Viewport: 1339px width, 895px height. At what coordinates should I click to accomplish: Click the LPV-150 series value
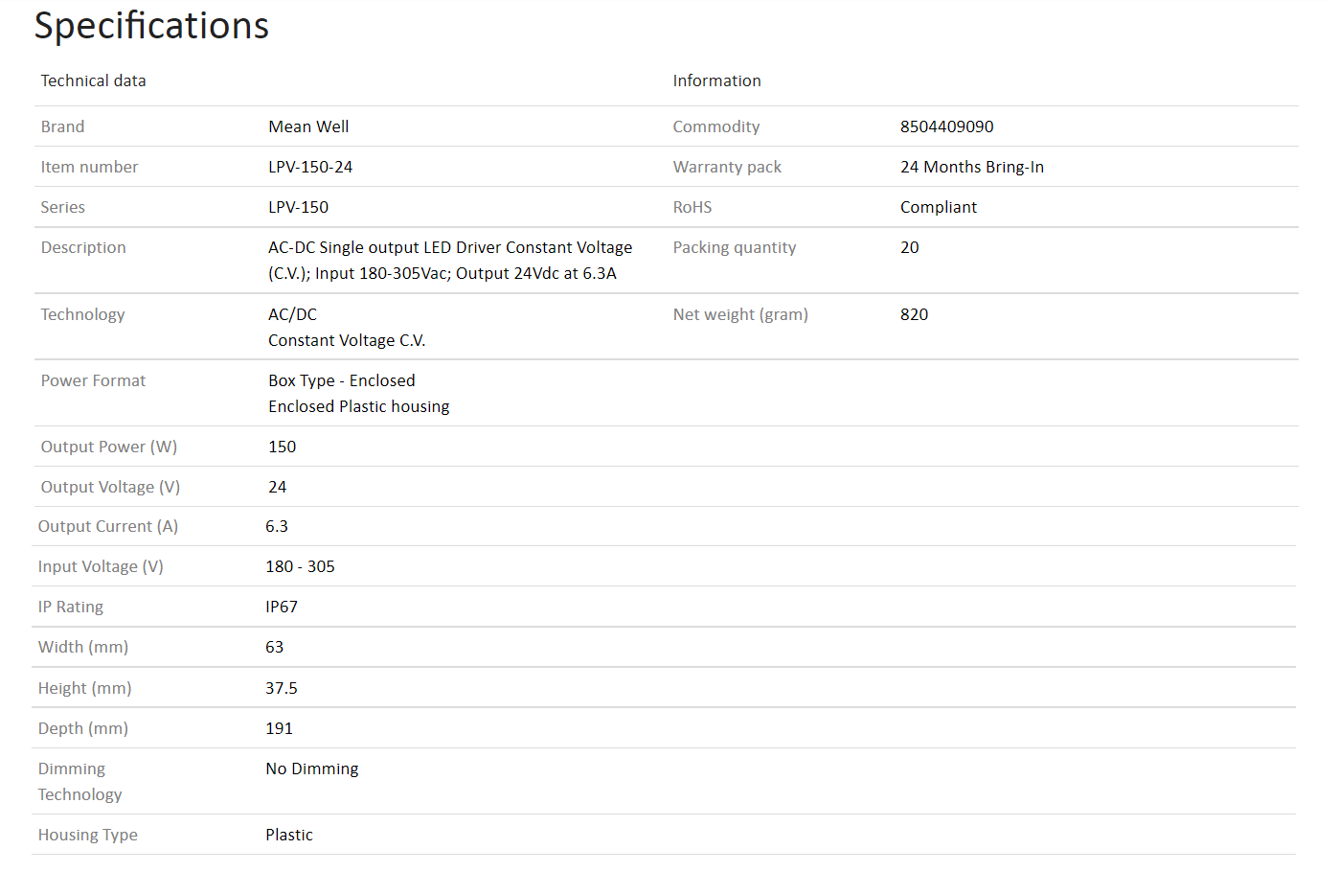298,207
